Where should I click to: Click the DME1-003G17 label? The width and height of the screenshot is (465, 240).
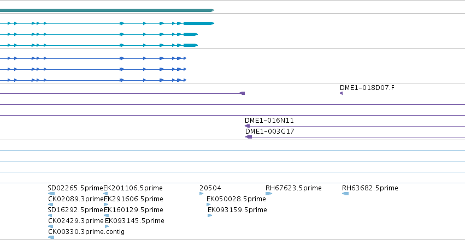[269, 131]
